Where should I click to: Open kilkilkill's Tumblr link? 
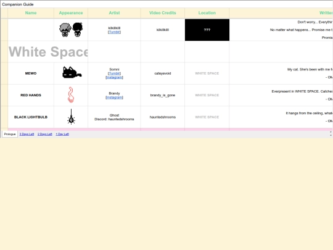click(x=114, y=32)
